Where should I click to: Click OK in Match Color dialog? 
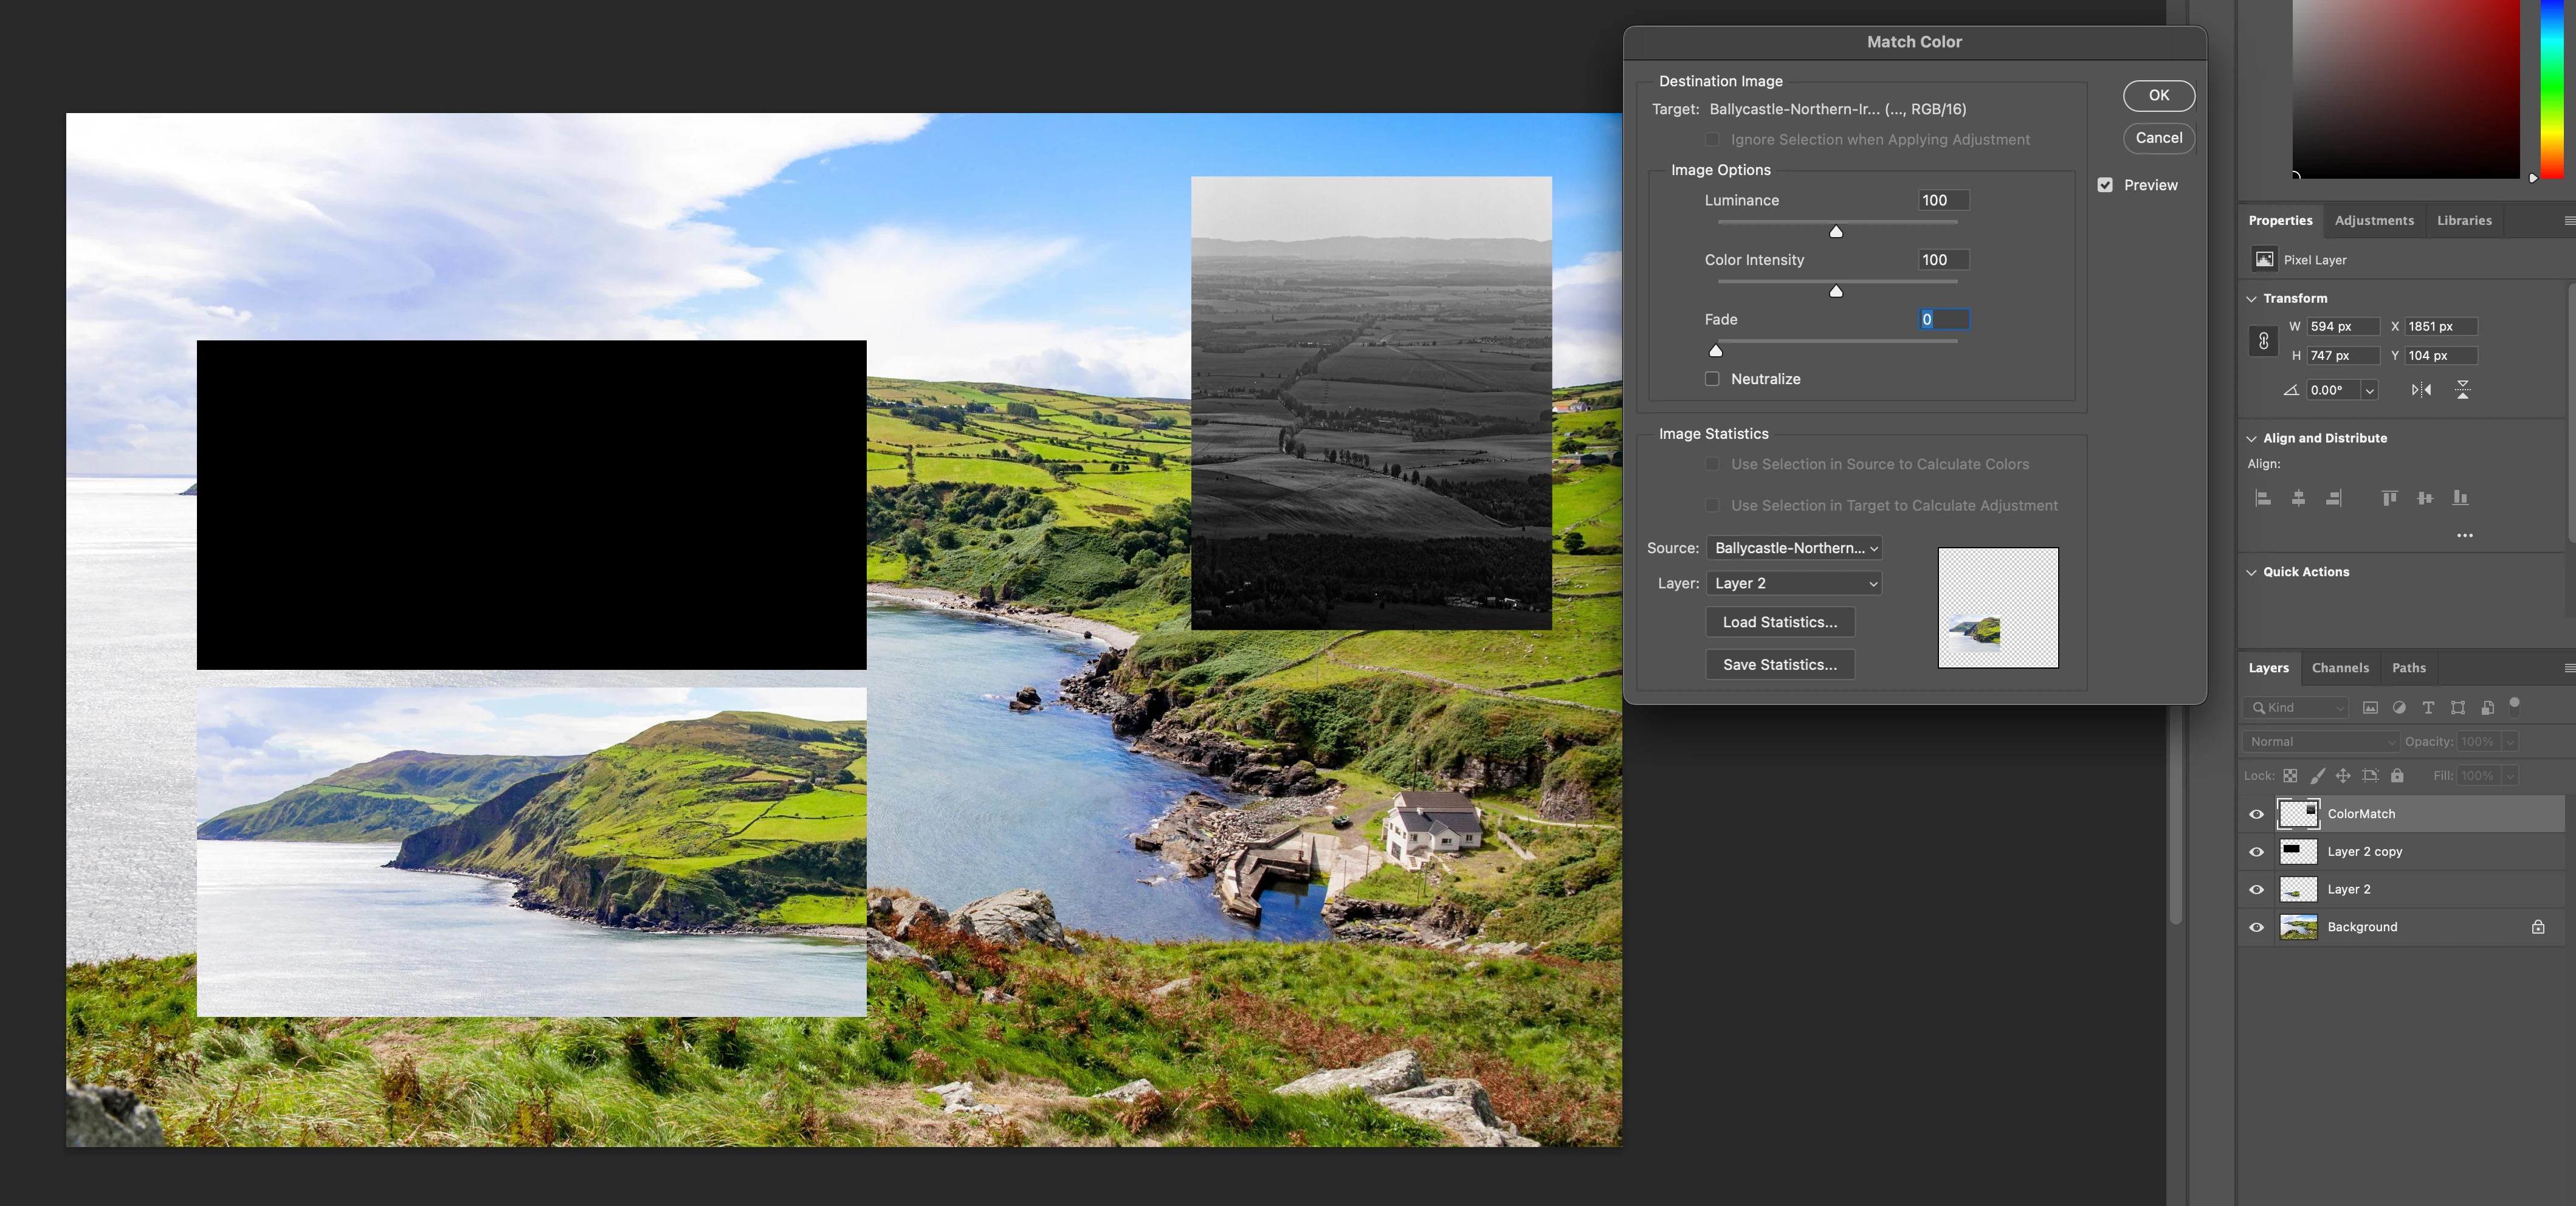coord(2158,95)
